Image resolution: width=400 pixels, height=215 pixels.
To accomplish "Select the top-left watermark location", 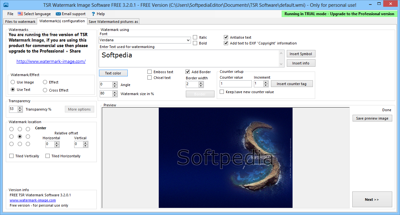I will tap(12, 129).
